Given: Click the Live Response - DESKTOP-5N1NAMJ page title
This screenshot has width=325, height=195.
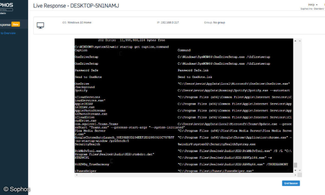Looking at the screenshot, I should tap(76, 6).
